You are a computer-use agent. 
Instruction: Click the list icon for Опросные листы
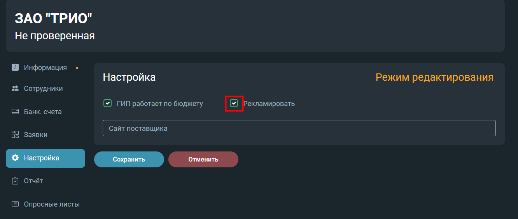(x=15, y=204)
